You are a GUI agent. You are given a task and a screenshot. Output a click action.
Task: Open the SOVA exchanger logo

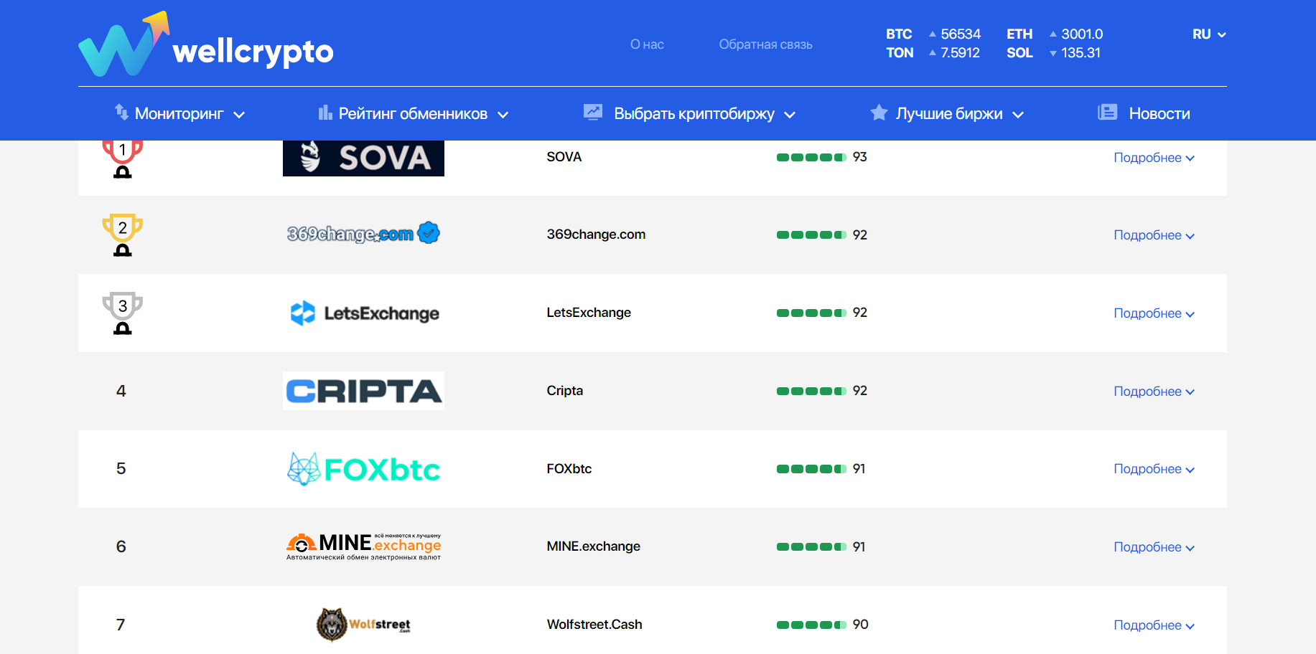pos(363,158)
